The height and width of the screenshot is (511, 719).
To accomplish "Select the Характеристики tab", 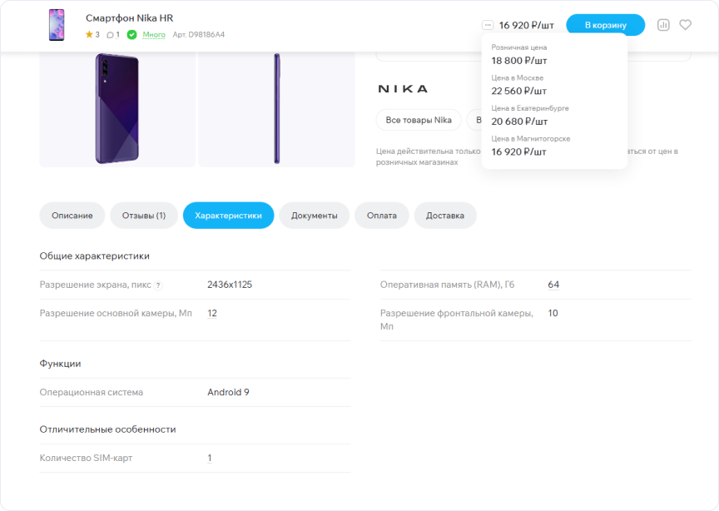I will [228, 216].
